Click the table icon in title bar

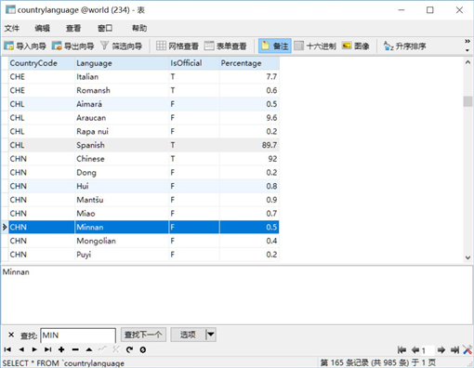(10, 9)
